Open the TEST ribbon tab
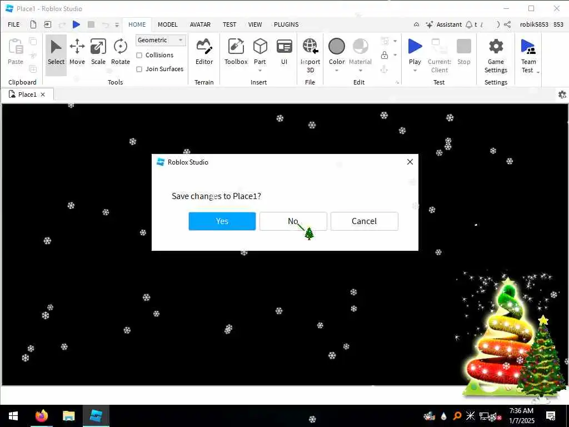Screen dimensions: 569x427 [x=229, y=24]
